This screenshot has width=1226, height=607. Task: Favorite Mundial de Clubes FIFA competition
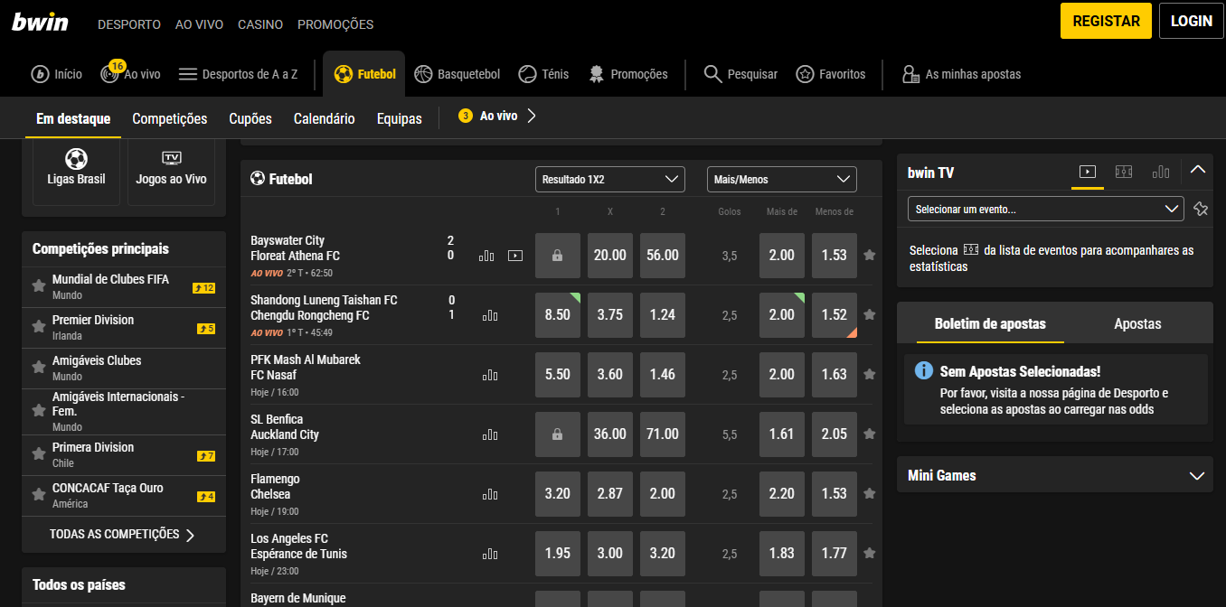[39, 286]
